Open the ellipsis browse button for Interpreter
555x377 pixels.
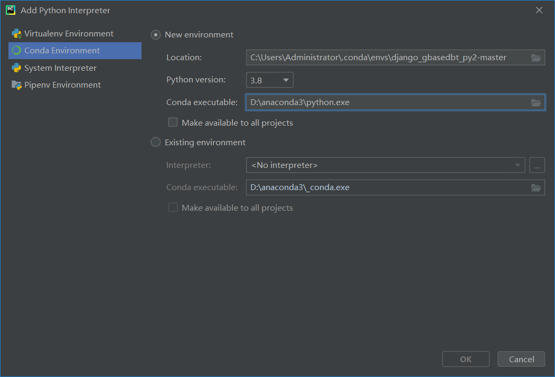pyautogui.click(x=537, y=165)
